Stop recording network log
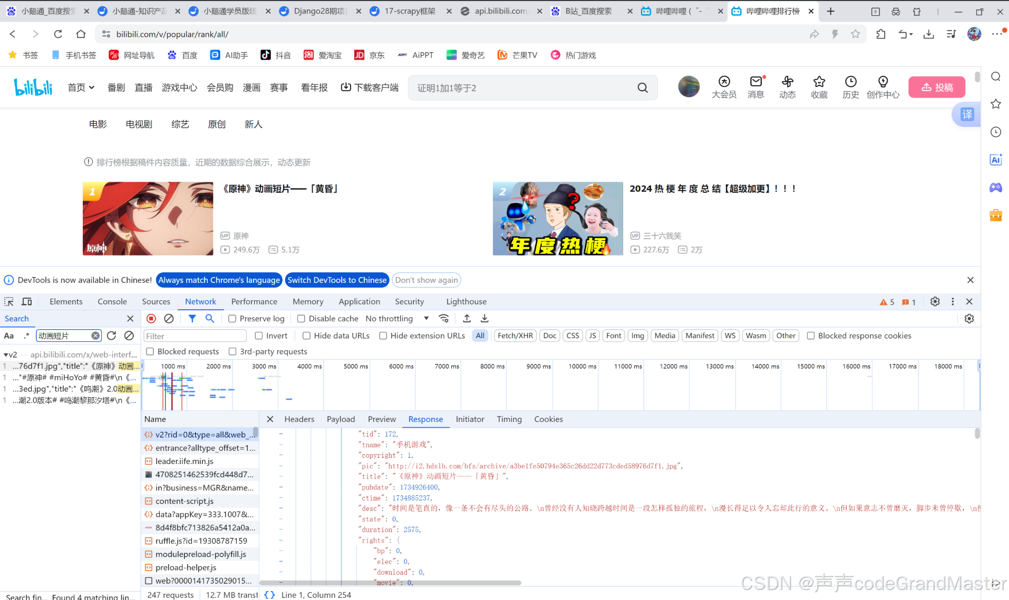 (x=151, y=318)
